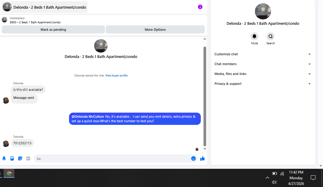323x187 pixels.
Task: Click Delonda's avatar next to the phone number
Action: coord(6,144)
